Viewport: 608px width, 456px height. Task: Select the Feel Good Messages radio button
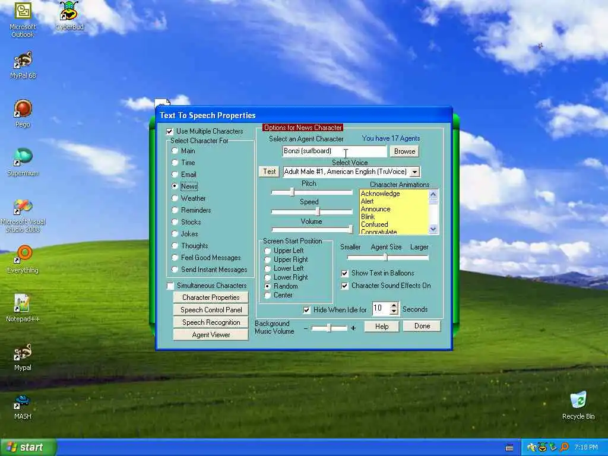(x=175, y=258)
